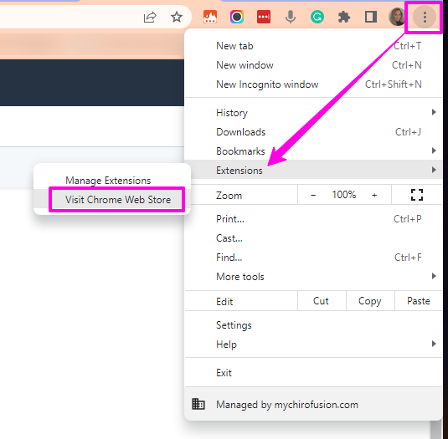Select Visit Chrome Web Store
448x439 pixels.
coord(112,199)
